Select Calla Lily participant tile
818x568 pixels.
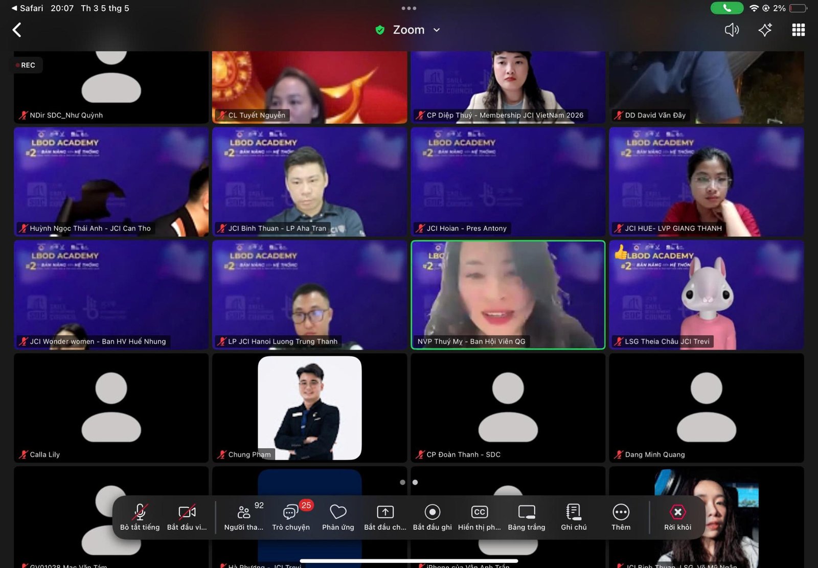click(x=111, y=408)
